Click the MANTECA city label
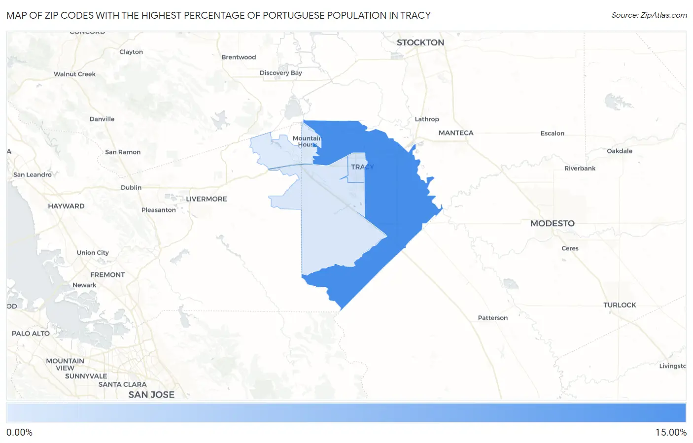 [456, 133]
